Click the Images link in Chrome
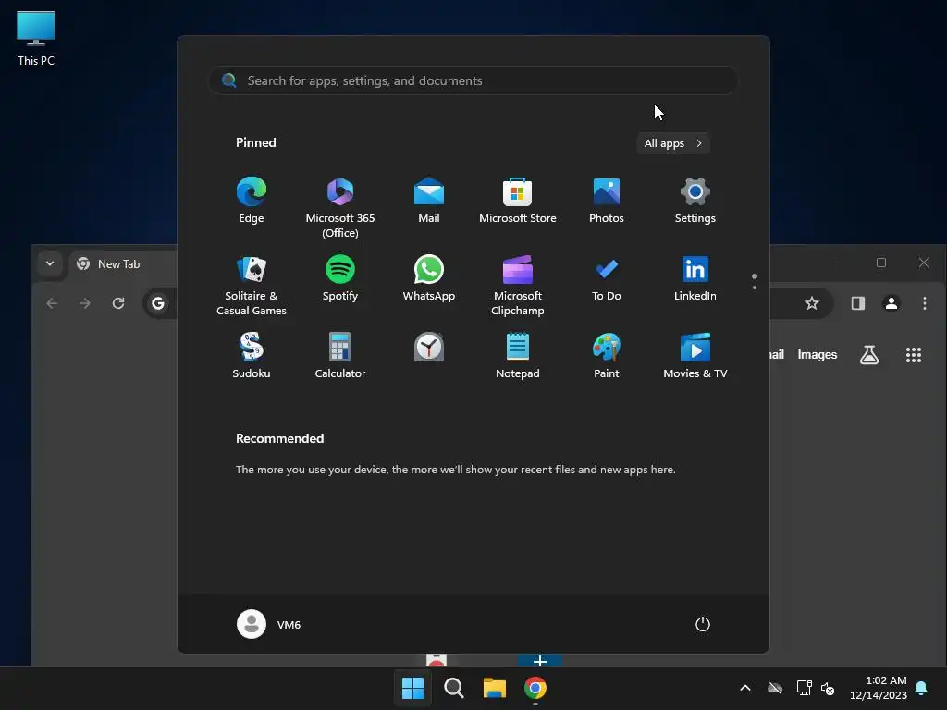 (x=818, y=355)
